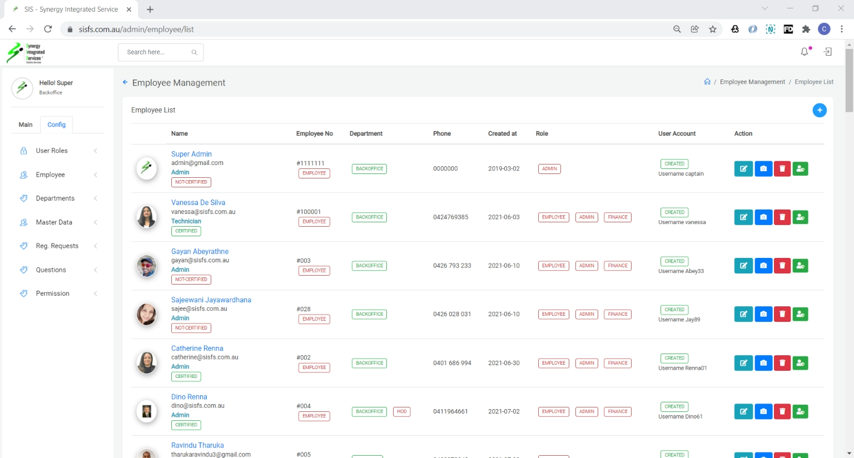Delete Gayan Abeyrathne with red trash icon
Viewport: 854px width, 458px height.
(782, 266)
